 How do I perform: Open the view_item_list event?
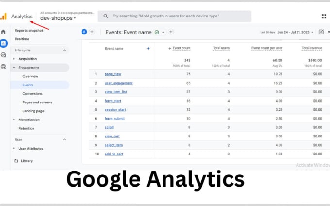coord(116,92)
